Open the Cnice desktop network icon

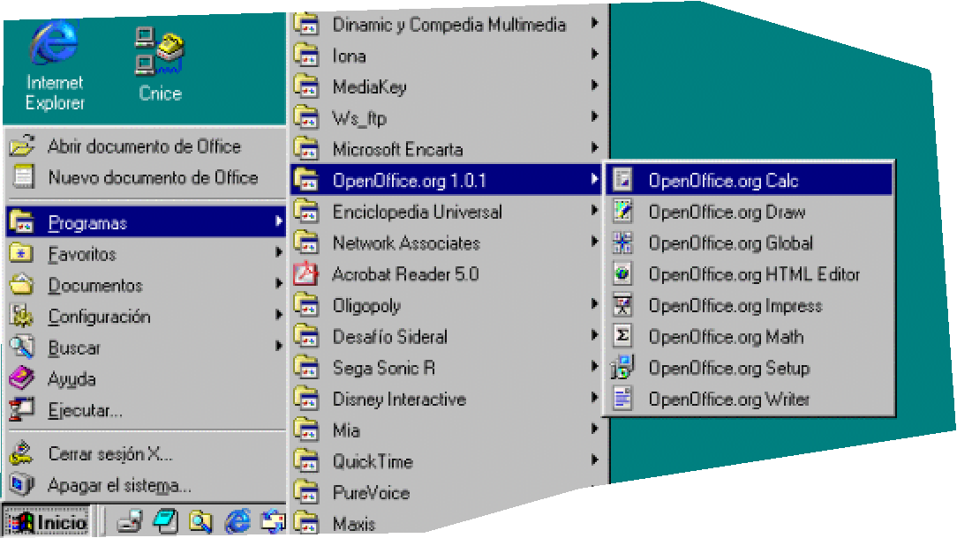coord(159,51)
